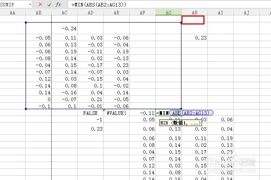
Task: Cancel the formula entry with red X
Action: pos(40,4)
